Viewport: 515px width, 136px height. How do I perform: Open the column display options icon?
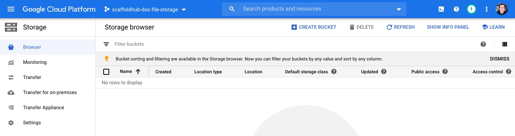pos(504,44)
